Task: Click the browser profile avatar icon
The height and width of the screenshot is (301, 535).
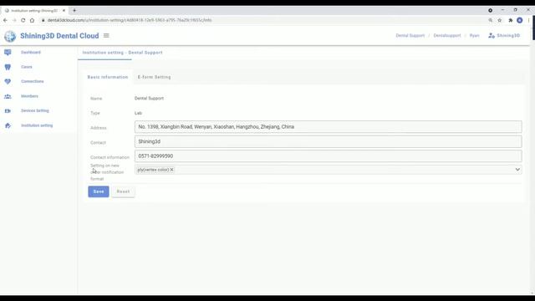Action: tap(520, 20)
